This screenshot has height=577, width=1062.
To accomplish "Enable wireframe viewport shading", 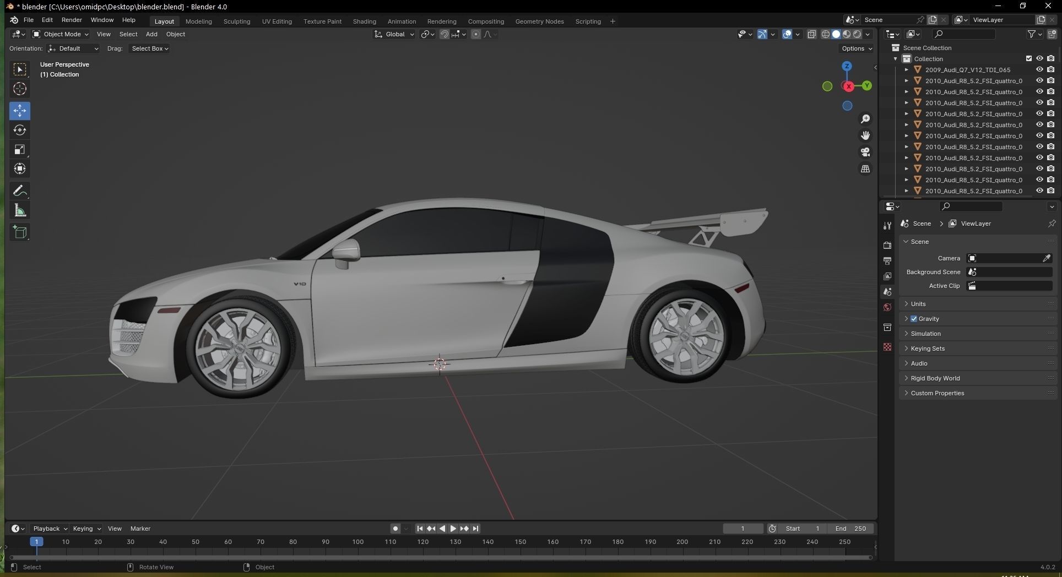I will (826, 34).
